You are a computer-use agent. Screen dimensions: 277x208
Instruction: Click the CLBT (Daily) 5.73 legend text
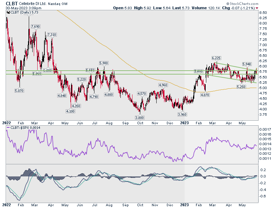[25, 12]
